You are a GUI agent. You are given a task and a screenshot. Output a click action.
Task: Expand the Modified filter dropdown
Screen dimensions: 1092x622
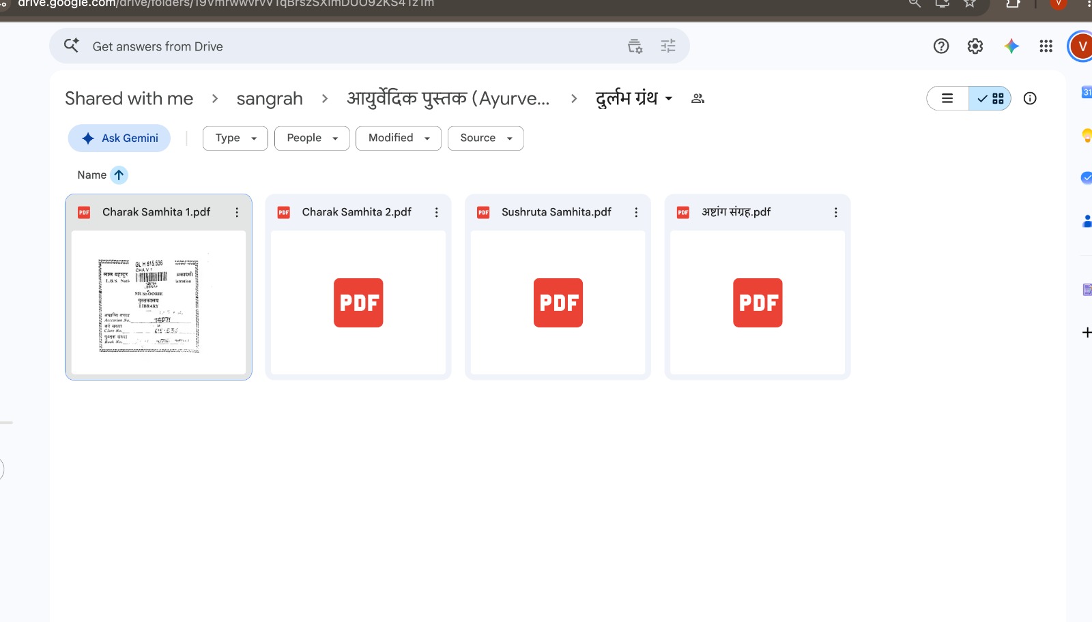point(399,138)
